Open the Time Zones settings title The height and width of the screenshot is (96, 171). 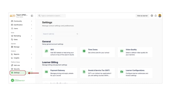click(93, 50)
